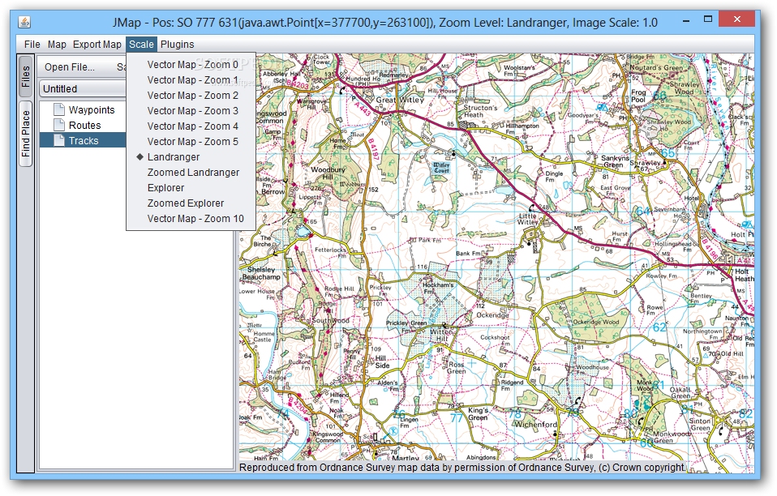Click Sinton Green label on map
The image size is (777, 496).
click(x=700, y=425)
